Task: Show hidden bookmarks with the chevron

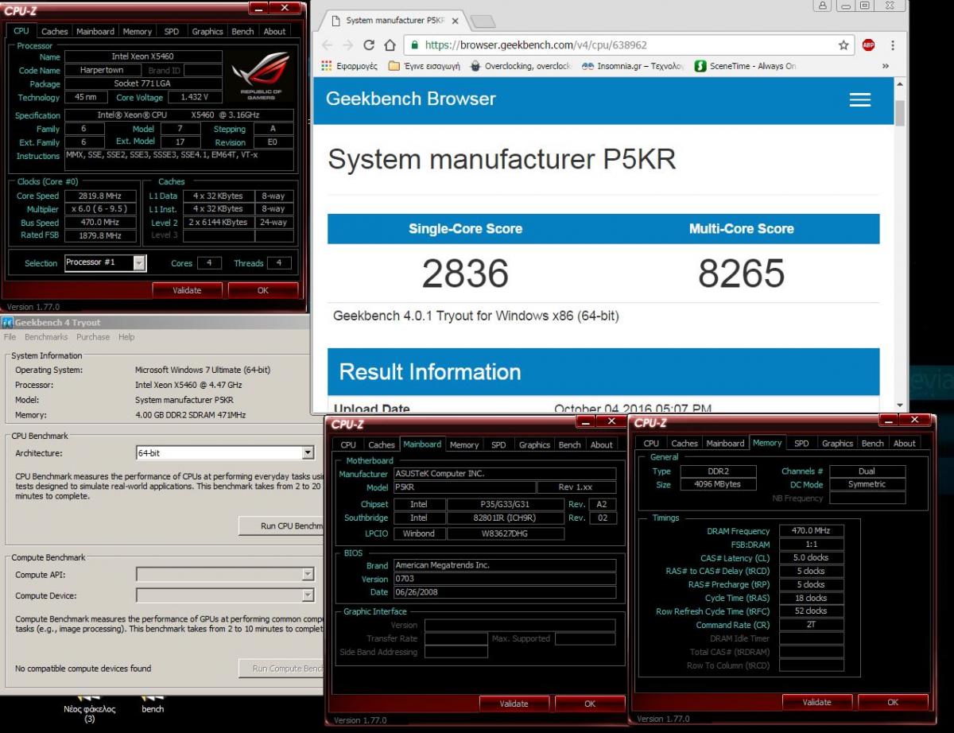Action: [886, 66]
